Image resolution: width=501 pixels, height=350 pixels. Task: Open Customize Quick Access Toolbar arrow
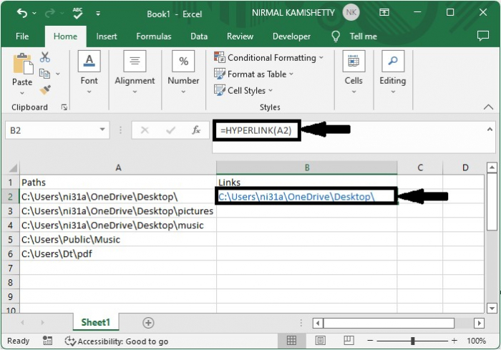[x=98, y=14]
